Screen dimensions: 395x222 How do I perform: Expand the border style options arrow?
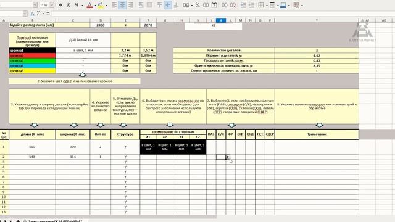pos(278,6)
